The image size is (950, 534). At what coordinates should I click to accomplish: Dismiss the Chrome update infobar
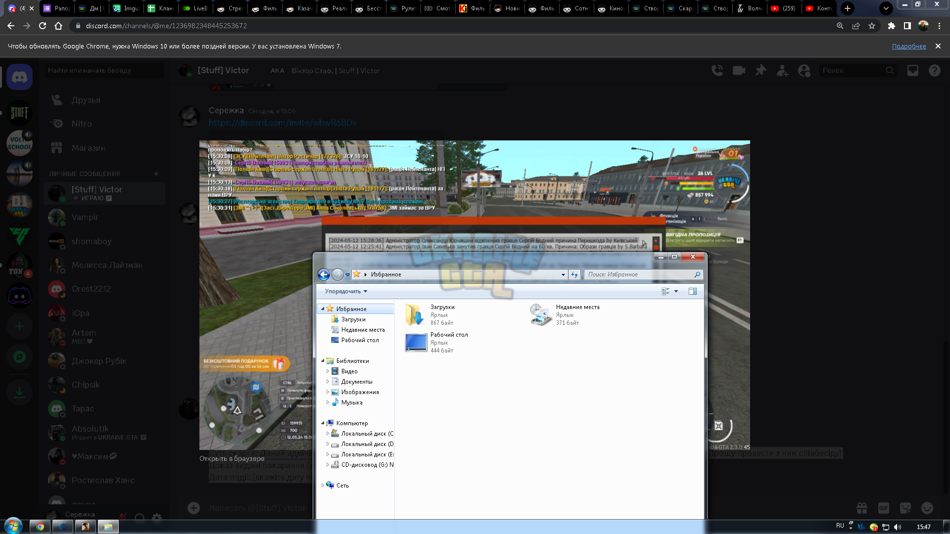click(938, 46)
